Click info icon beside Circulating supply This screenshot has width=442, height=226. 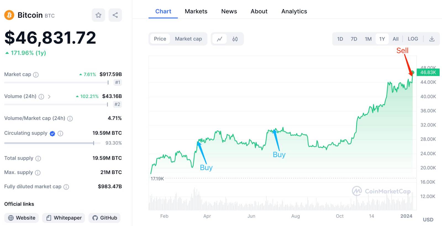[x=60, y=133]
